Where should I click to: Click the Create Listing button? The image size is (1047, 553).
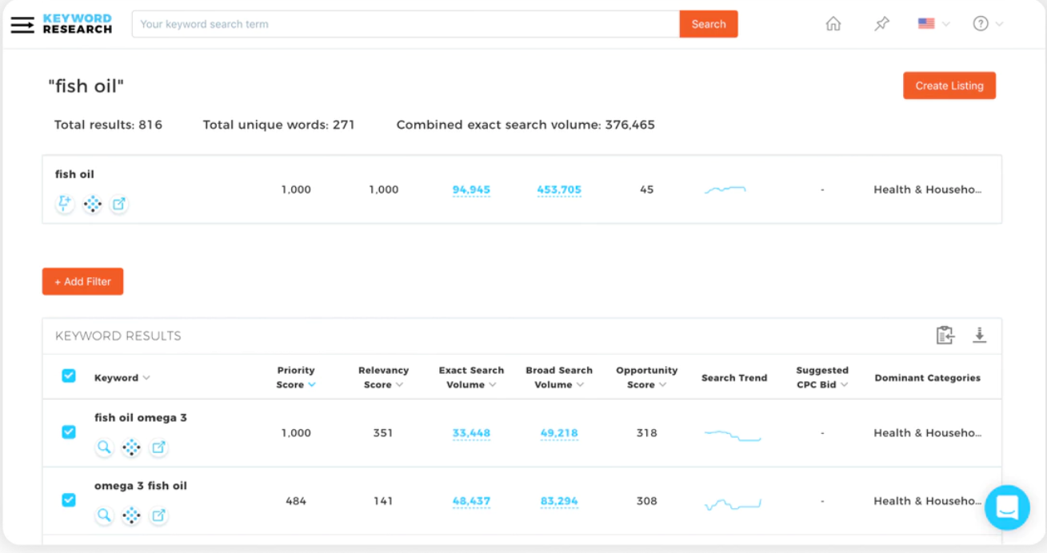pyautogui.click(x=949, y=86)
